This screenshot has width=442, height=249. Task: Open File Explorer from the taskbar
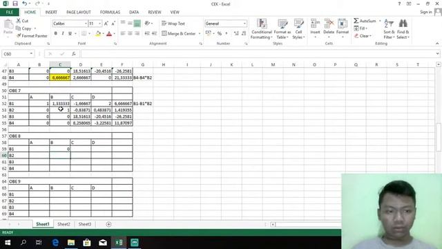click(71, 243)
